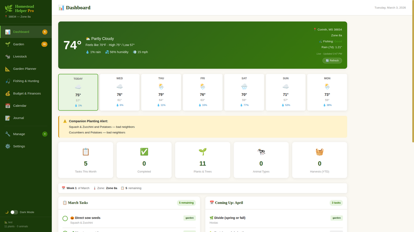414x232 pixels.
Task: Click the green plus badge on Manage
Action: pos(45,134)
